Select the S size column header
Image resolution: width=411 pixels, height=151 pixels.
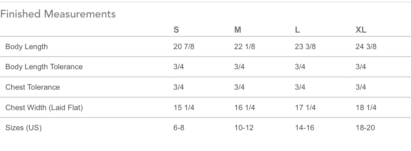click(176, 30)
